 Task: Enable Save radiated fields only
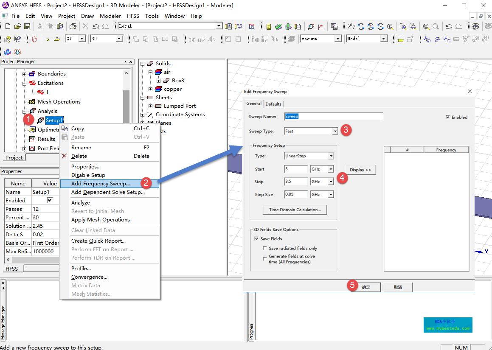265,248
